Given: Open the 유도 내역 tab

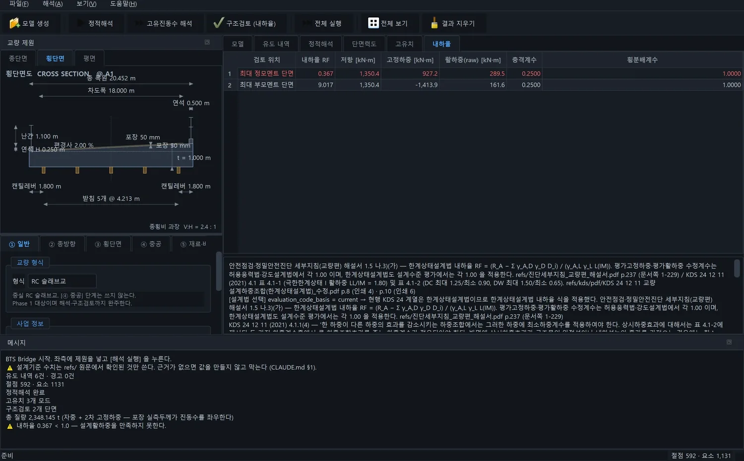Looking at the screenshot, I should [x=276, y=44].
